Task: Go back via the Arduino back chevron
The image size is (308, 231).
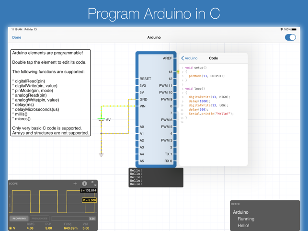Action: 189,58
